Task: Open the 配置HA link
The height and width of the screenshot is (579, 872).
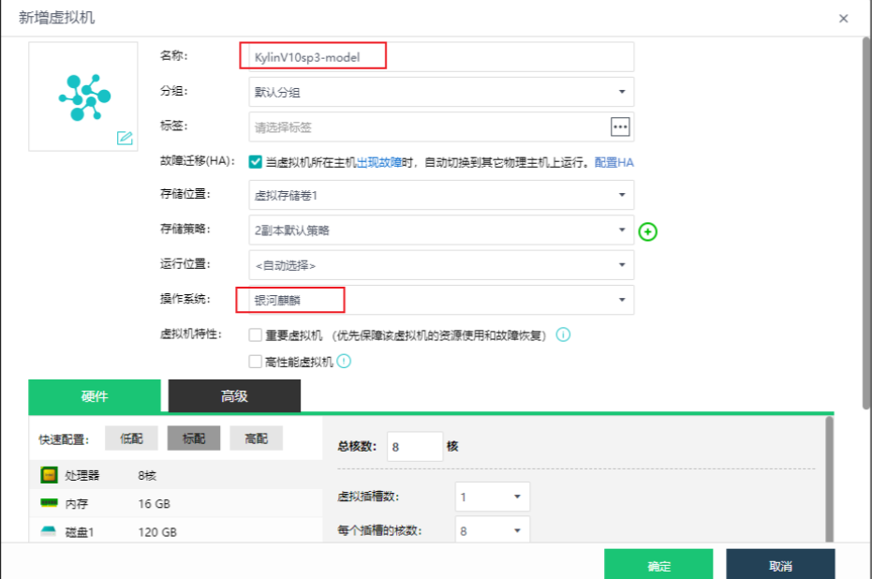Action: (x=614, y=162)
